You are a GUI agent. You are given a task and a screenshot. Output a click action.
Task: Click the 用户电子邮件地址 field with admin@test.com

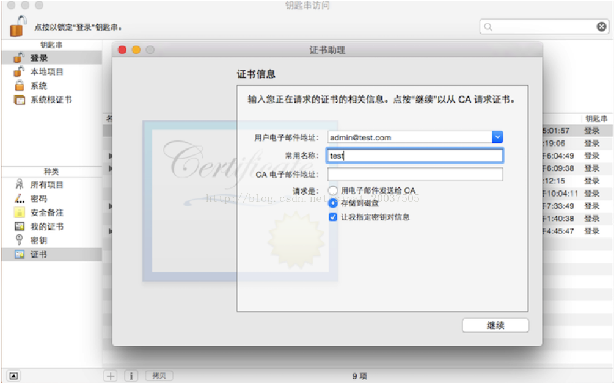point(409,137)
